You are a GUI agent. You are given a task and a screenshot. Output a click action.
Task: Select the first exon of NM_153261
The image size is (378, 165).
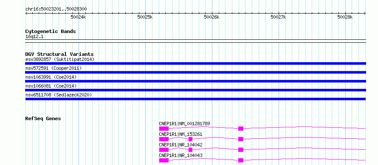pos(164,139)
